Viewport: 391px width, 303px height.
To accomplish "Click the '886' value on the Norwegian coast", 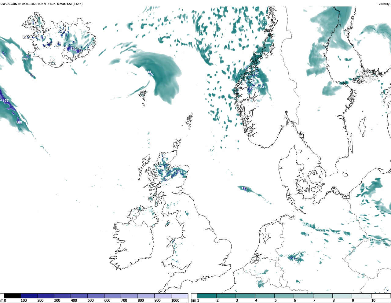I will (x=268, y=43).
